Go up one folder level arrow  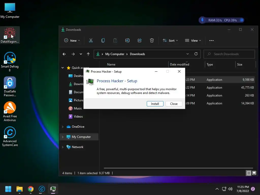(x=88, y=54)
